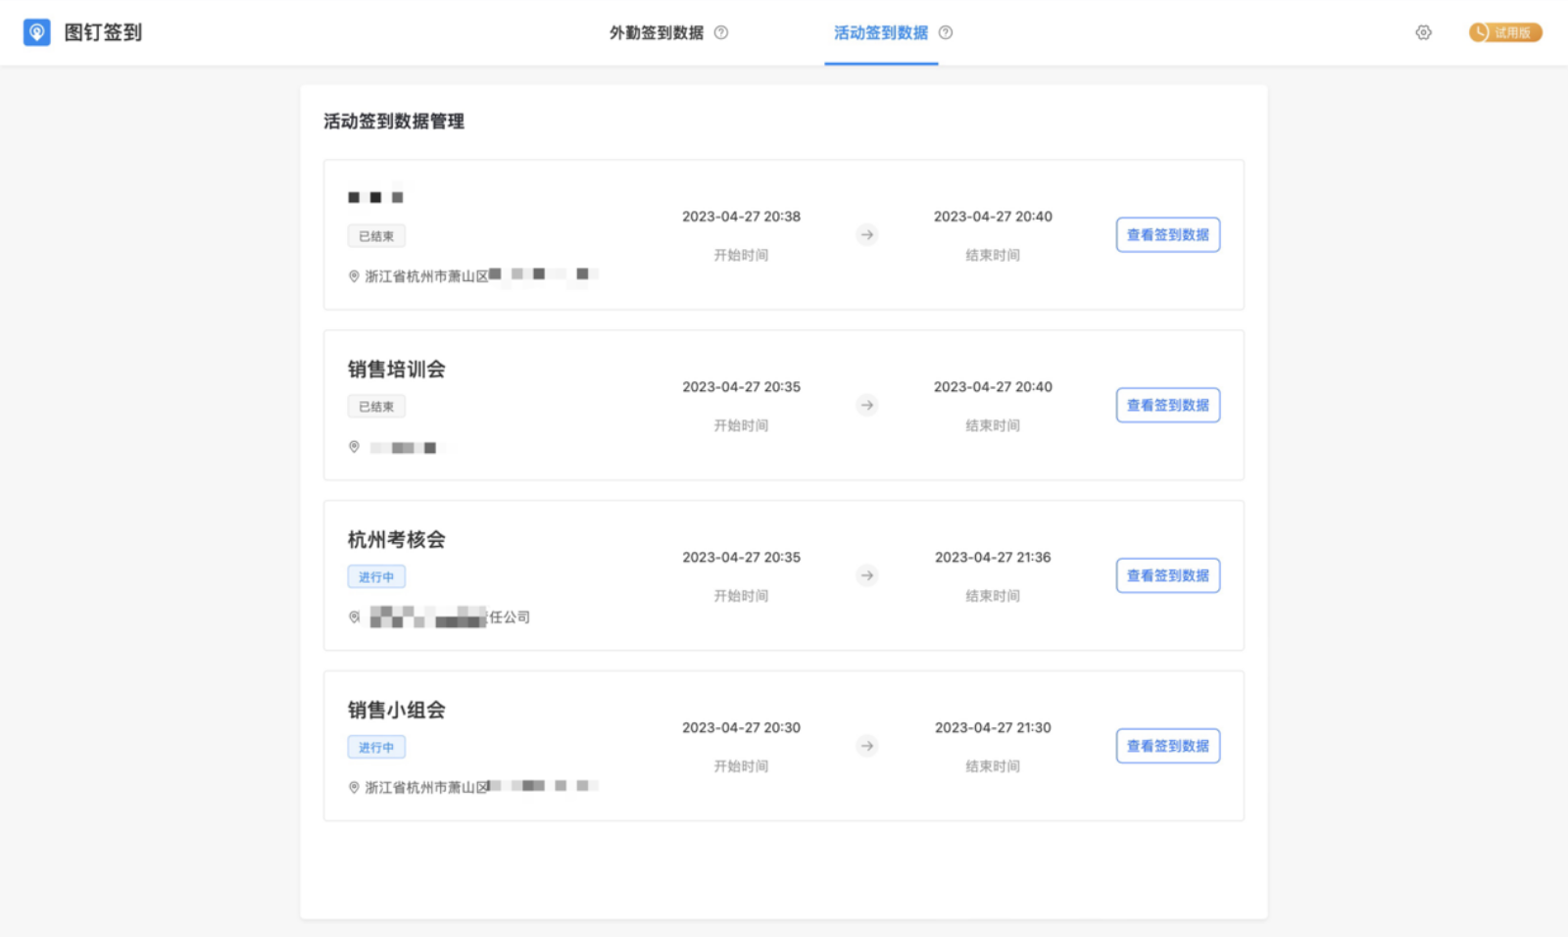Open the settings gear icon
The height and width of the screenshot is (937, 1568).
(1423, 32)
